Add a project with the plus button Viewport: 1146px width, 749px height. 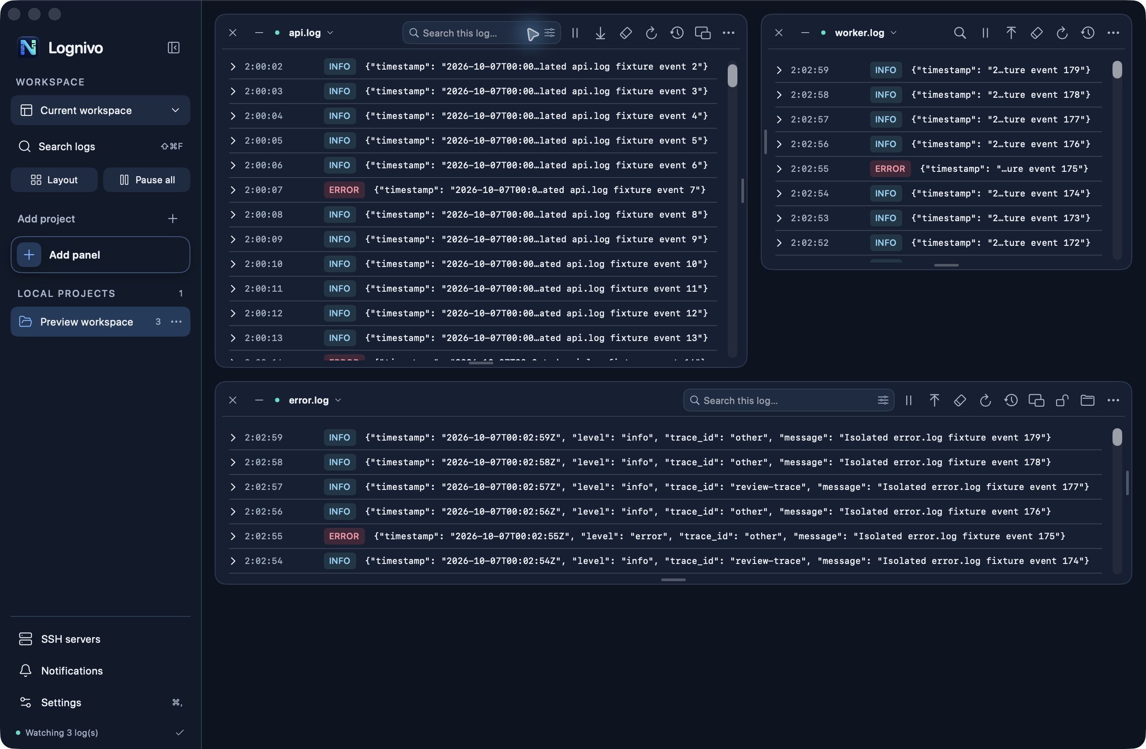pyautogui.click(x=172, y=219)
